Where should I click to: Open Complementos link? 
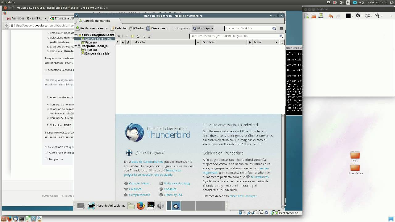(139, 195)
